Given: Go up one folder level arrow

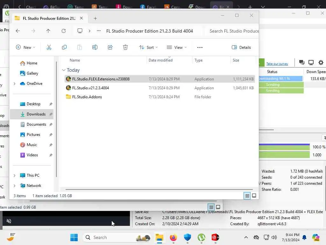Looking at the screenshot, I should 48,31.
